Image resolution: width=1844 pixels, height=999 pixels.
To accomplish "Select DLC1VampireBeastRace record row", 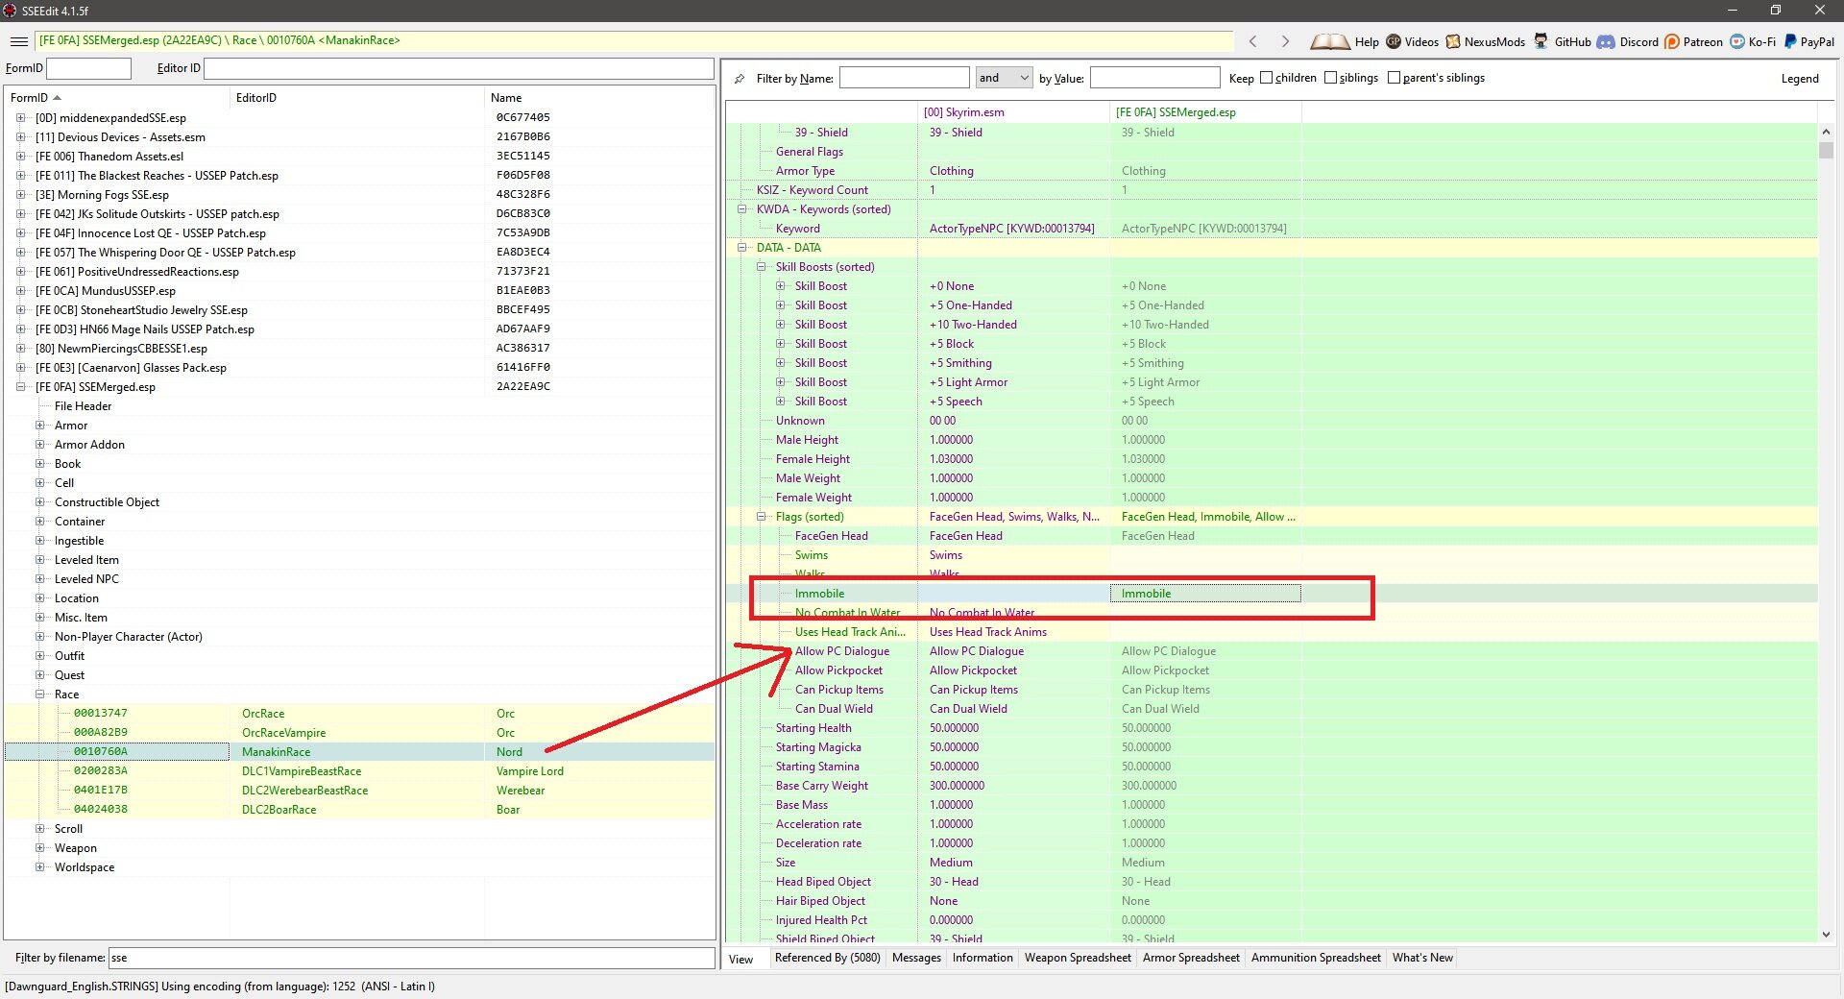I will coord(360,771).
